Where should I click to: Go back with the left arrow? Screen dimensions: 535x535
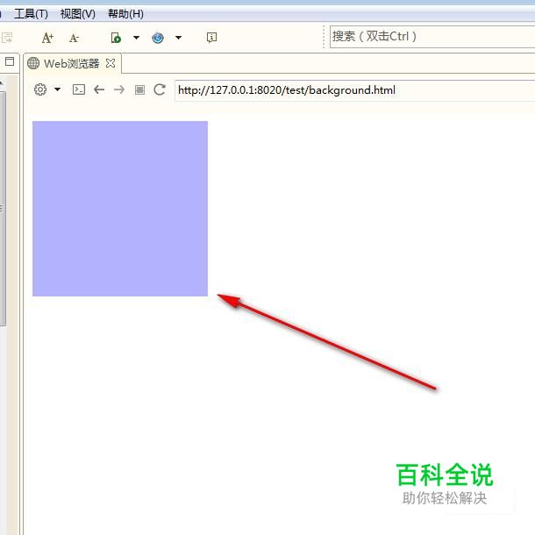[x=99, y=89]
